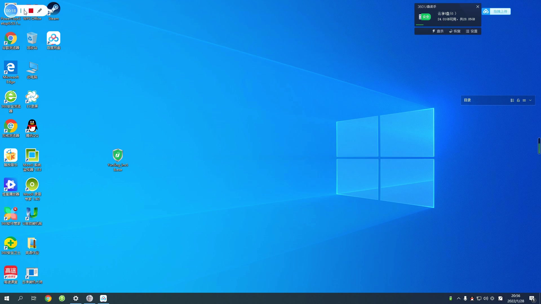This screenshot has width=541, height=304.
Task: Open the 目录 panel hamburger menu
Action: [x=524, y=100]
